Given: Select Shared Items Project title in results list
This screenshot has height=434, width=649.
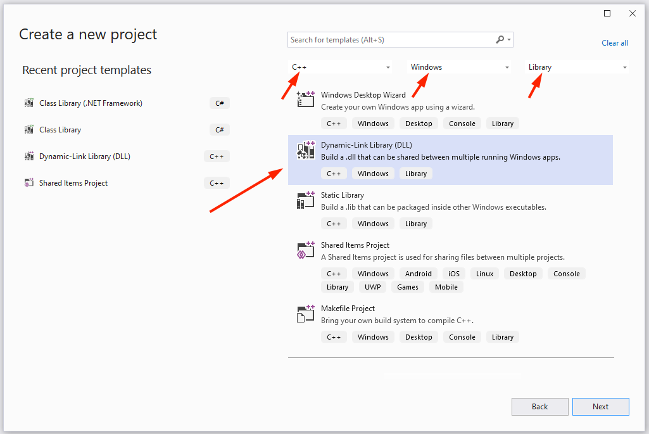Looking at the screenshot, I should coord(355,245).
